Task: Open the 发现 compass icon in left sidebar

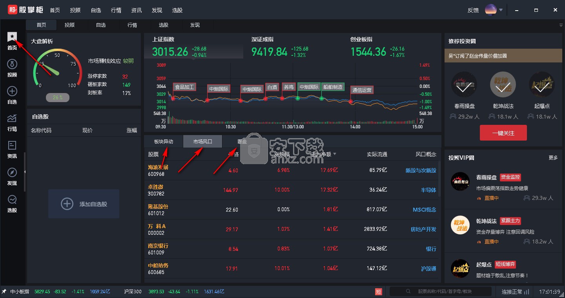Action: [12, 172]
